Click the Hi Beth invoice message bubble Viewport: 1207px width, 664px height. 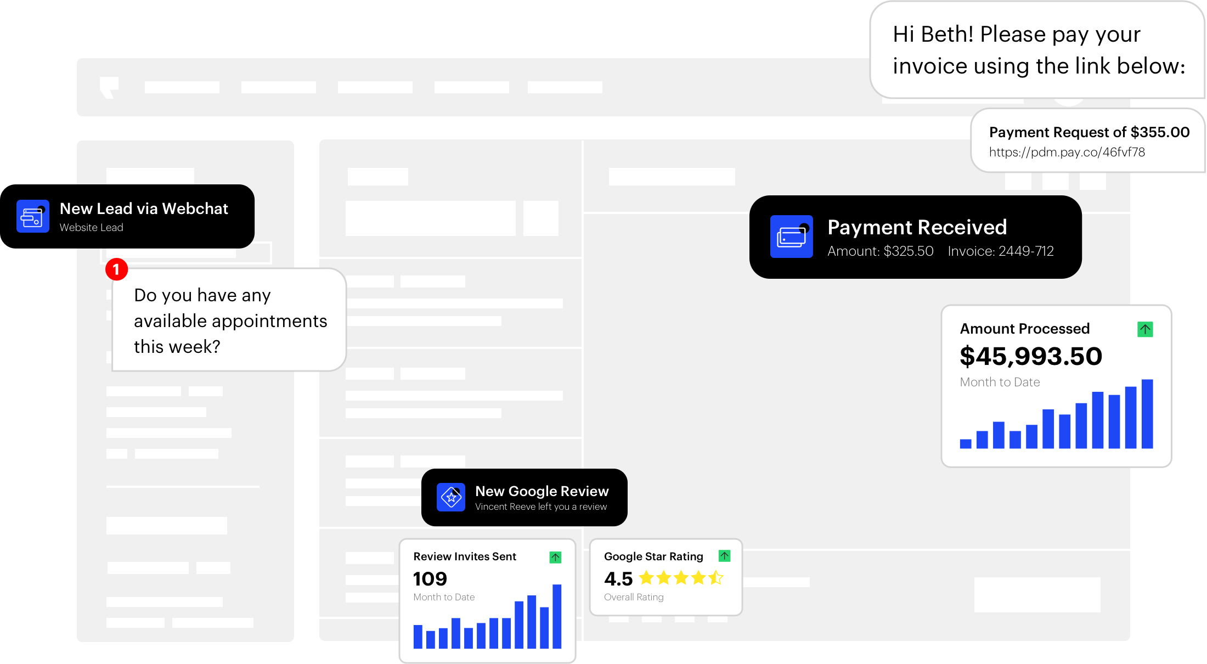pos(1038,50)
